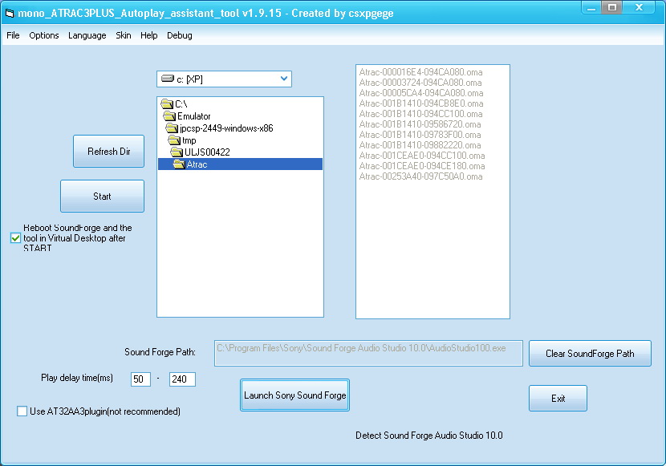Click the folder icon beside jpcsp-2449-windows-x86

pyautogui.click(x=172, y=128)
